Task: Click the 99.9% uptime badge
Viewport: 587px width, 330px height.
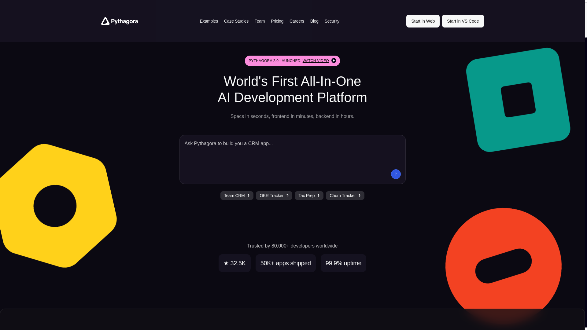Action: click(343, 263)
